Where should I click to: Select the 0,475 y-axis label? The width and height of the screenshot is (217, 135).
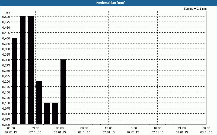click(x=6, y=22)
